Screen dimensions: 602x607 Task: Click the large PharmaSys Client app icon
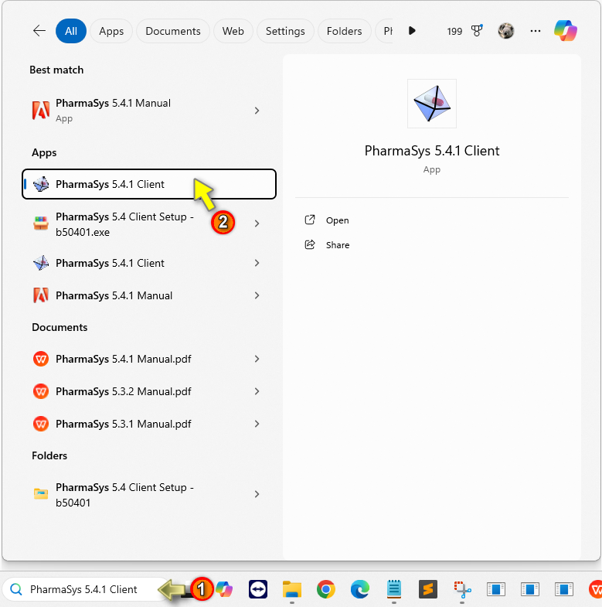pos(432,104)
